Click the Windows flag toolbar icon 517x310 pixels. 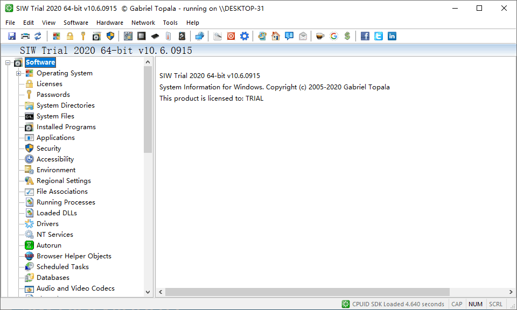click(x=57, y=36)
